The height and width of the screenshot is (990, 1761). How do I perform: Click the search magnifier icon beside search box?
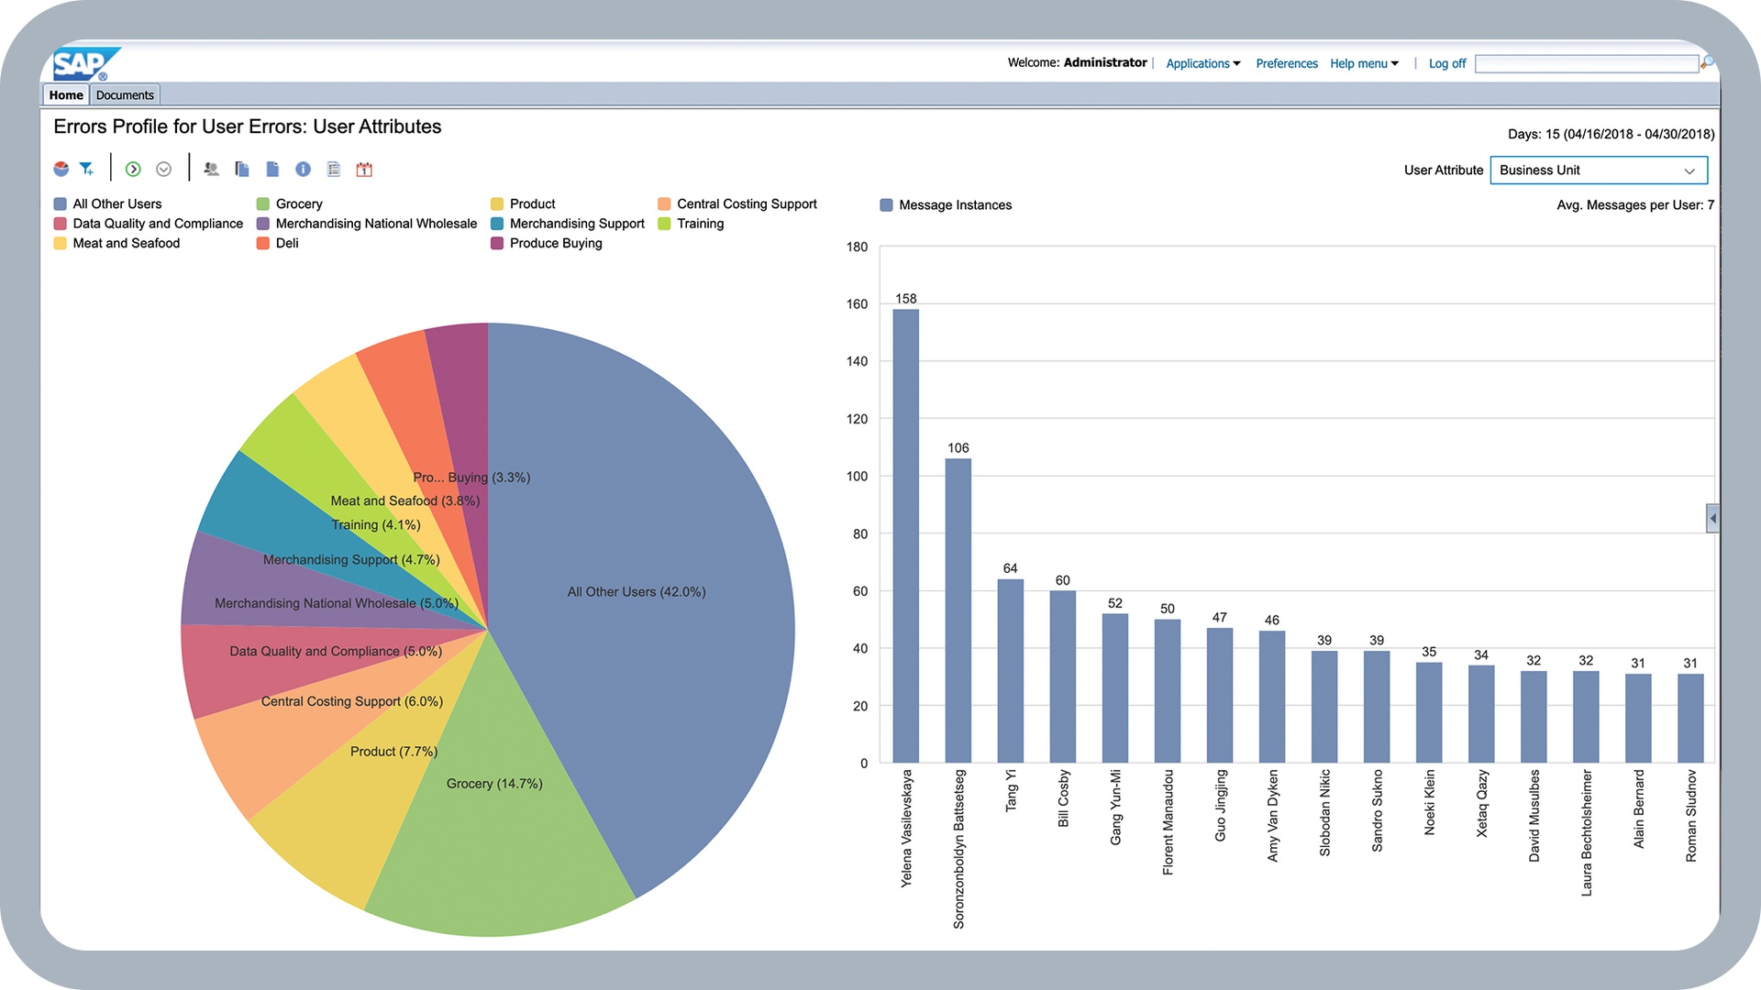tap(1707, 62)
